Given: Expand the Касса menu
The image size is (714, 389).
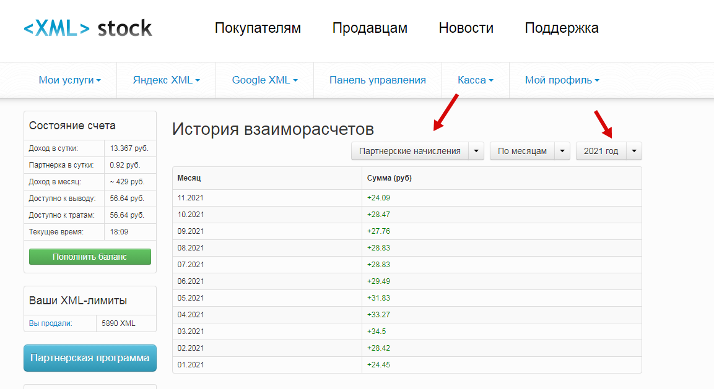Looking at the screenshot, I should (476, 80).
